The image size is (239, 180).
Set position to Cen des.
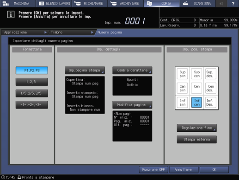coord(211,88)
